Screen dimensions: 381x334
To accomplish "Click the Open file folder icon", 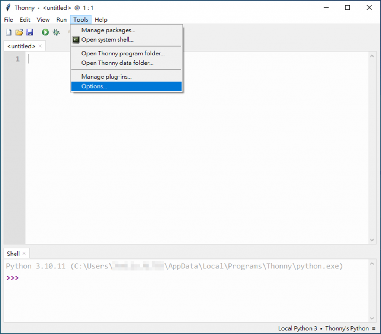I will pyautogui.click(x=19, y=32).
